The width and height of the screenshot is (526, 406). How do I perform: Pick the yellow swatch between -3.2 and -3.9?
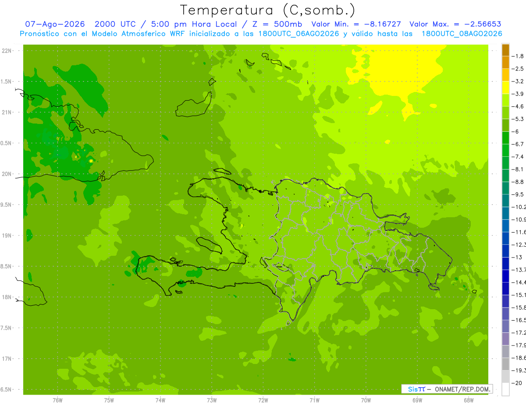[x=505, y=88]
